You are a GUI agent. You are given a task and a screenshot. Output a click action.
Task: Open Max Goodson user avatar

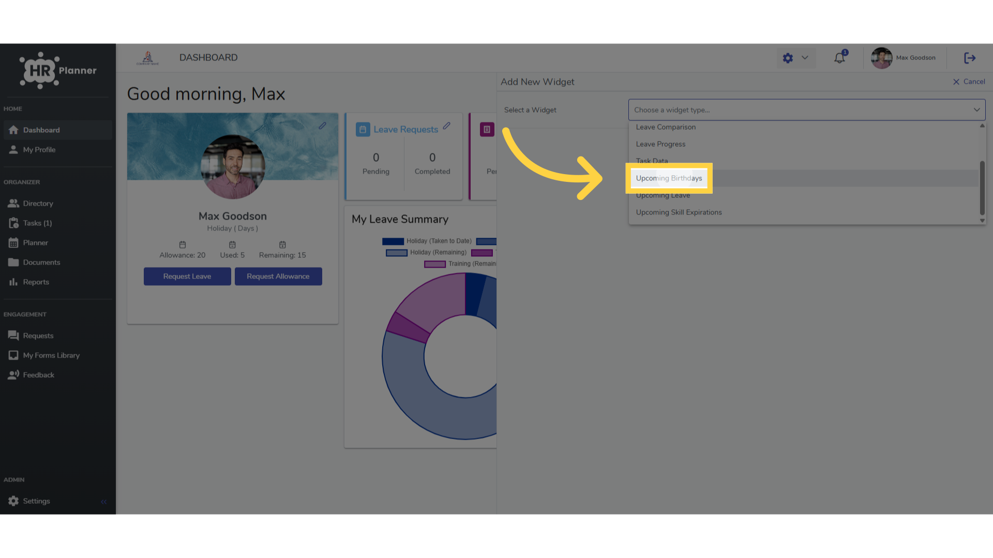click(x=882, y=58)
